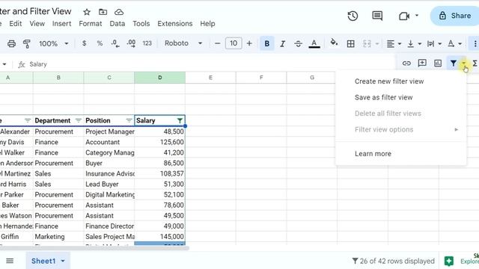Click the merge cells icon
Image resolution: width=479 pixels, height=269 pixels.
(x=367, y=43)
